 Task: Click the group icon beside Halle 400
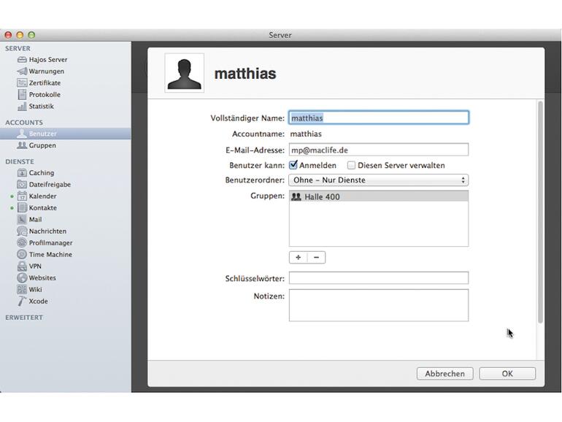(x=296, y=196)
